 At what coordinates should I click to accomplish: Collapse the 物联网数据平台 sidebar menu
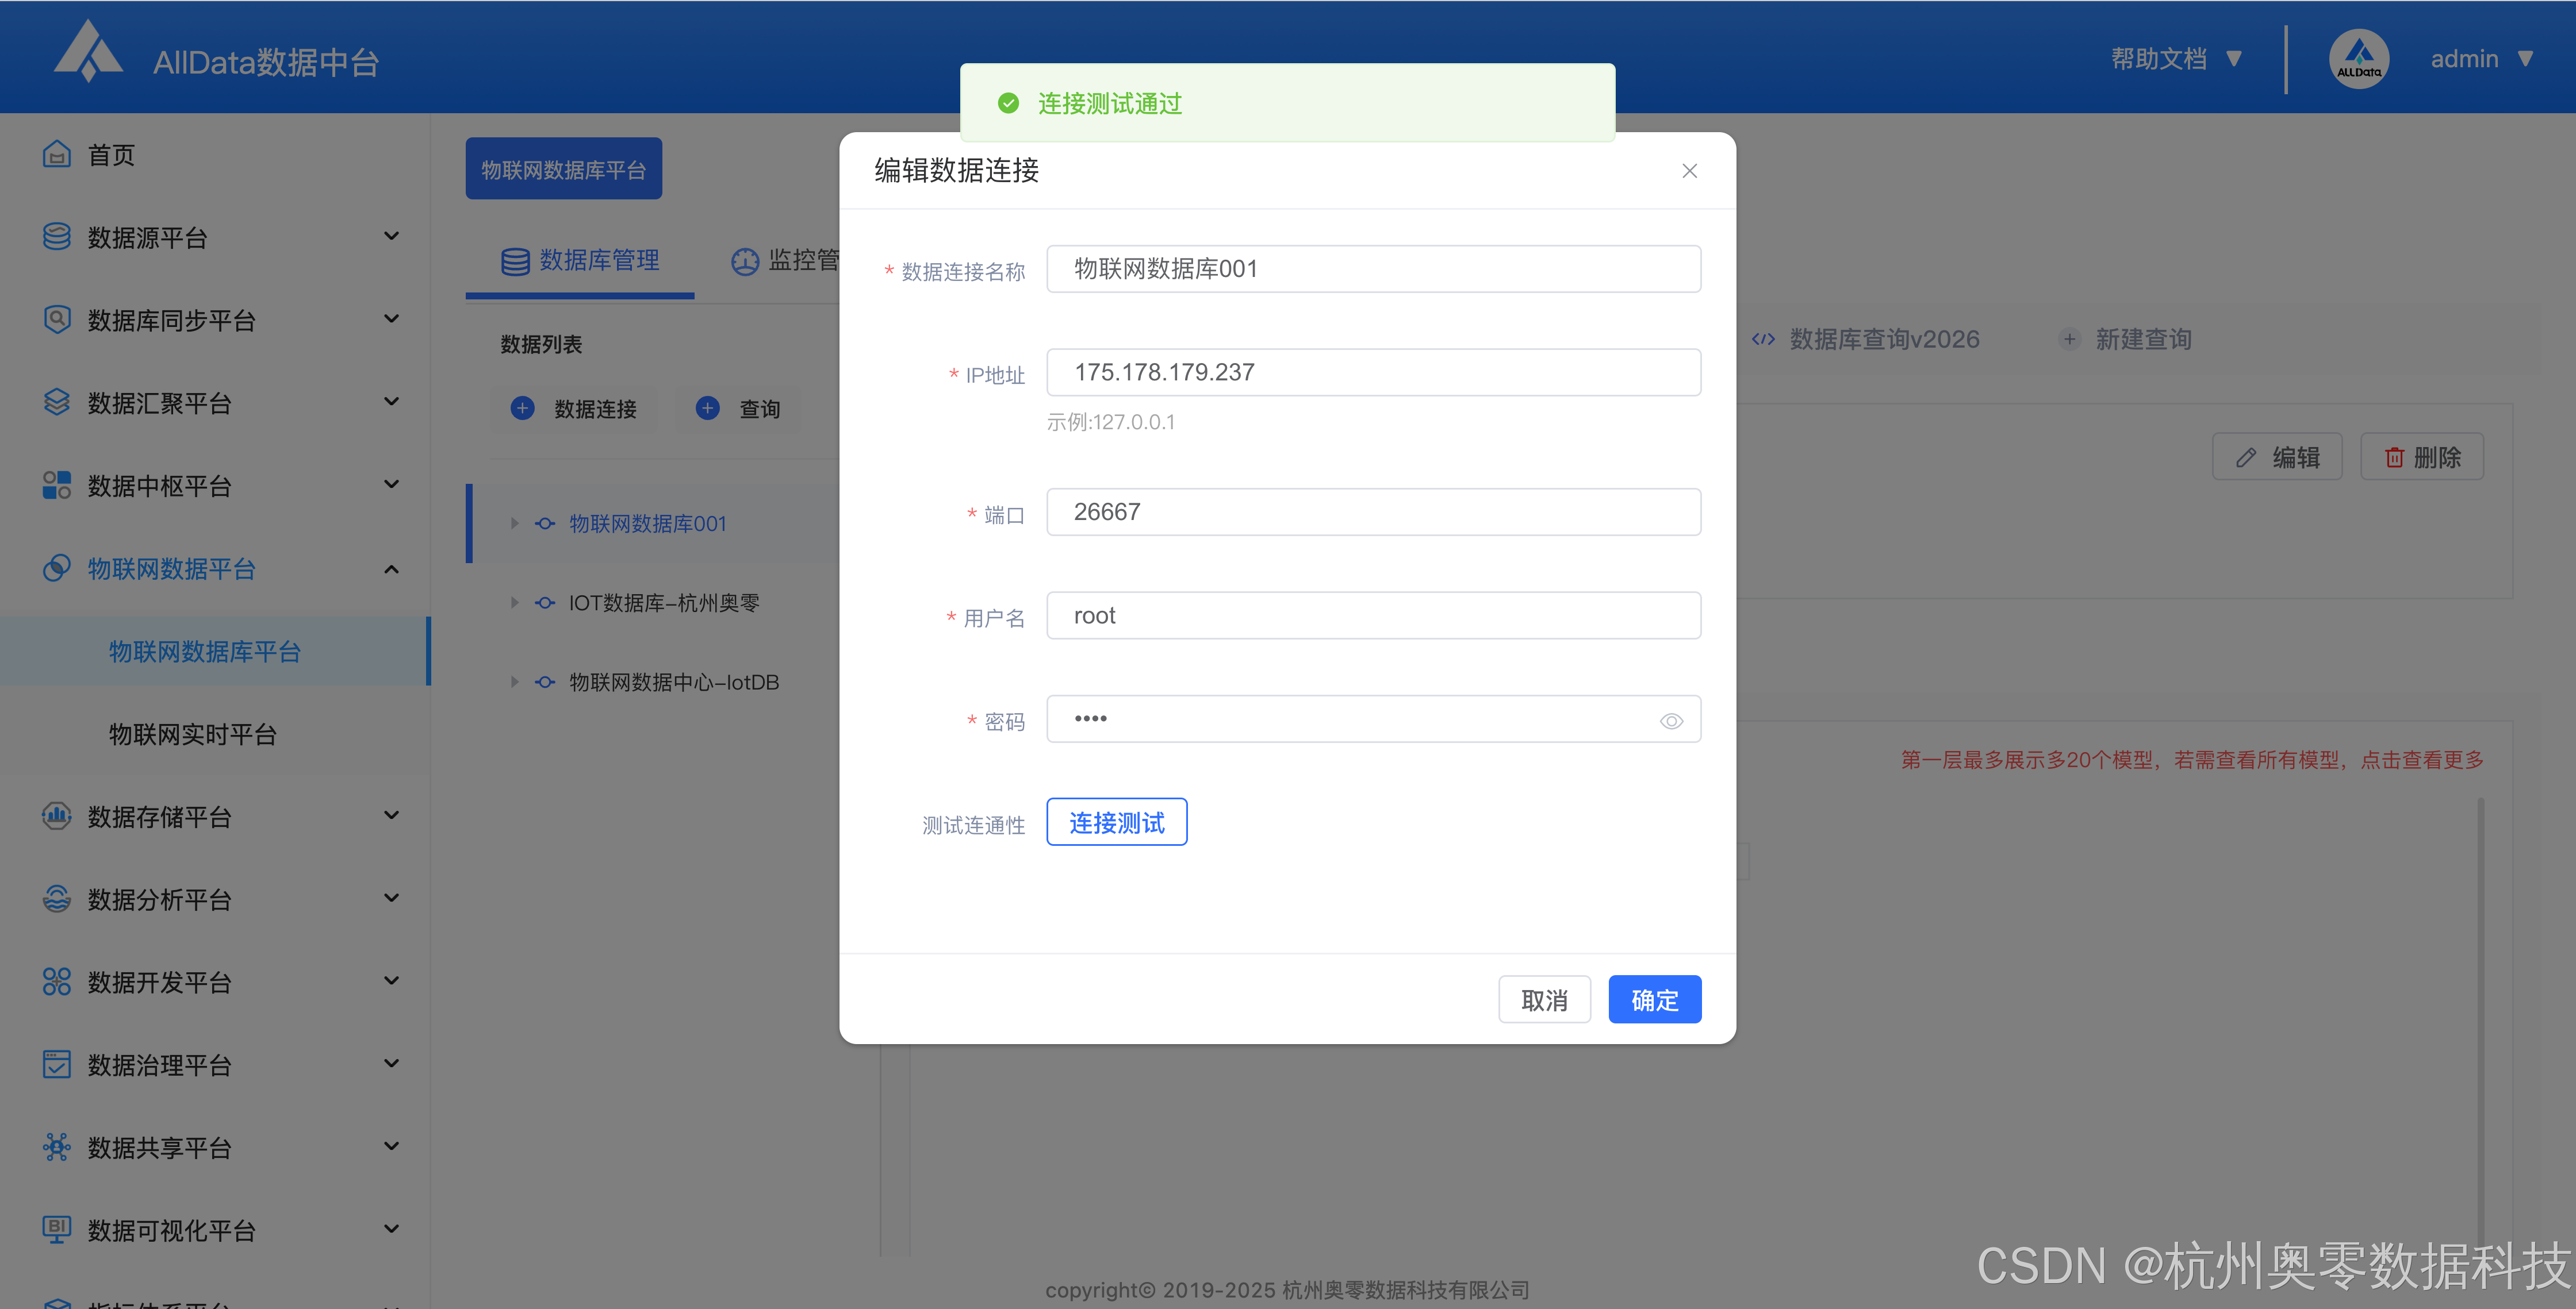[x=391, y=568]
